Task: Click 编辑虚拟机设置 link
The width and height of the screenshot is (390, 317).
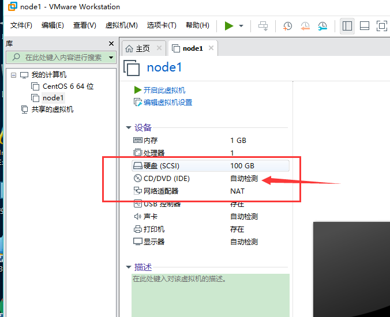Action: click(x=168, y=103)
